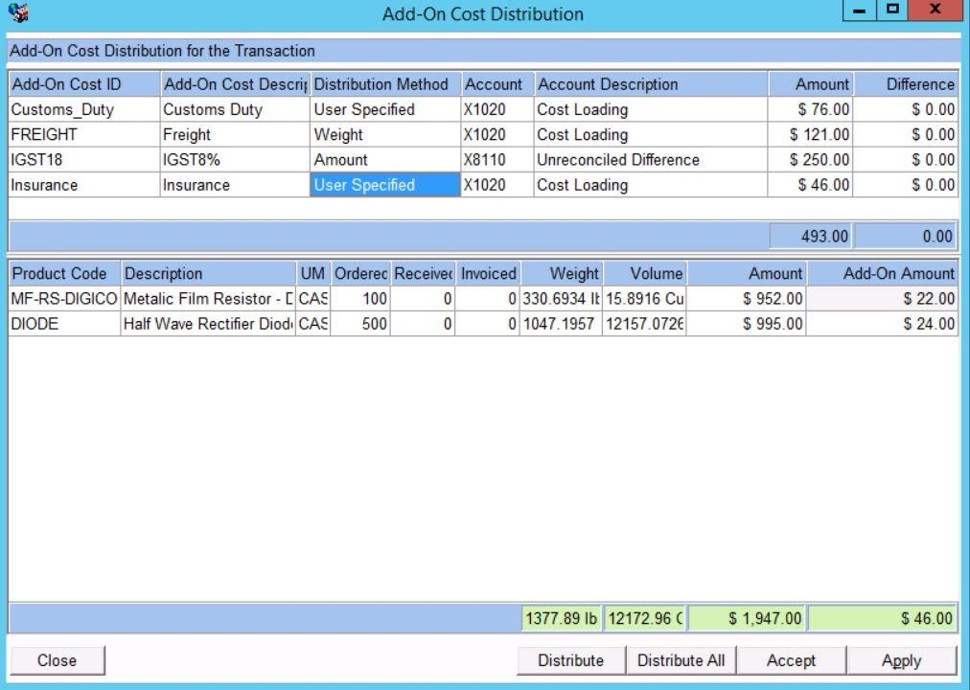This screenshot has height=690, width=970.
Task: Click the Apply button
Action: tap(901, 660)
